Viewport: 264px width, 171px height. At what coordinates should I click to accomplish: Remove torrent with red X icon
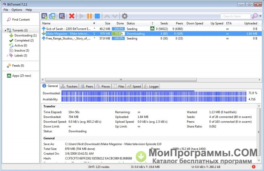72,16
